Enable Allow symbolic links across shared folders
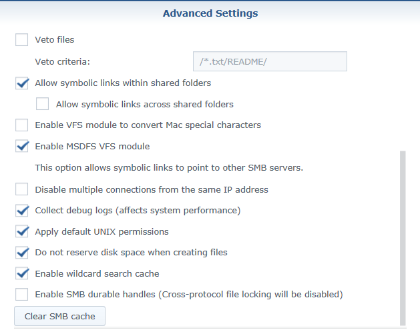Screen dimensions: 420x330 pyautogui.click(x=42, y=104)
